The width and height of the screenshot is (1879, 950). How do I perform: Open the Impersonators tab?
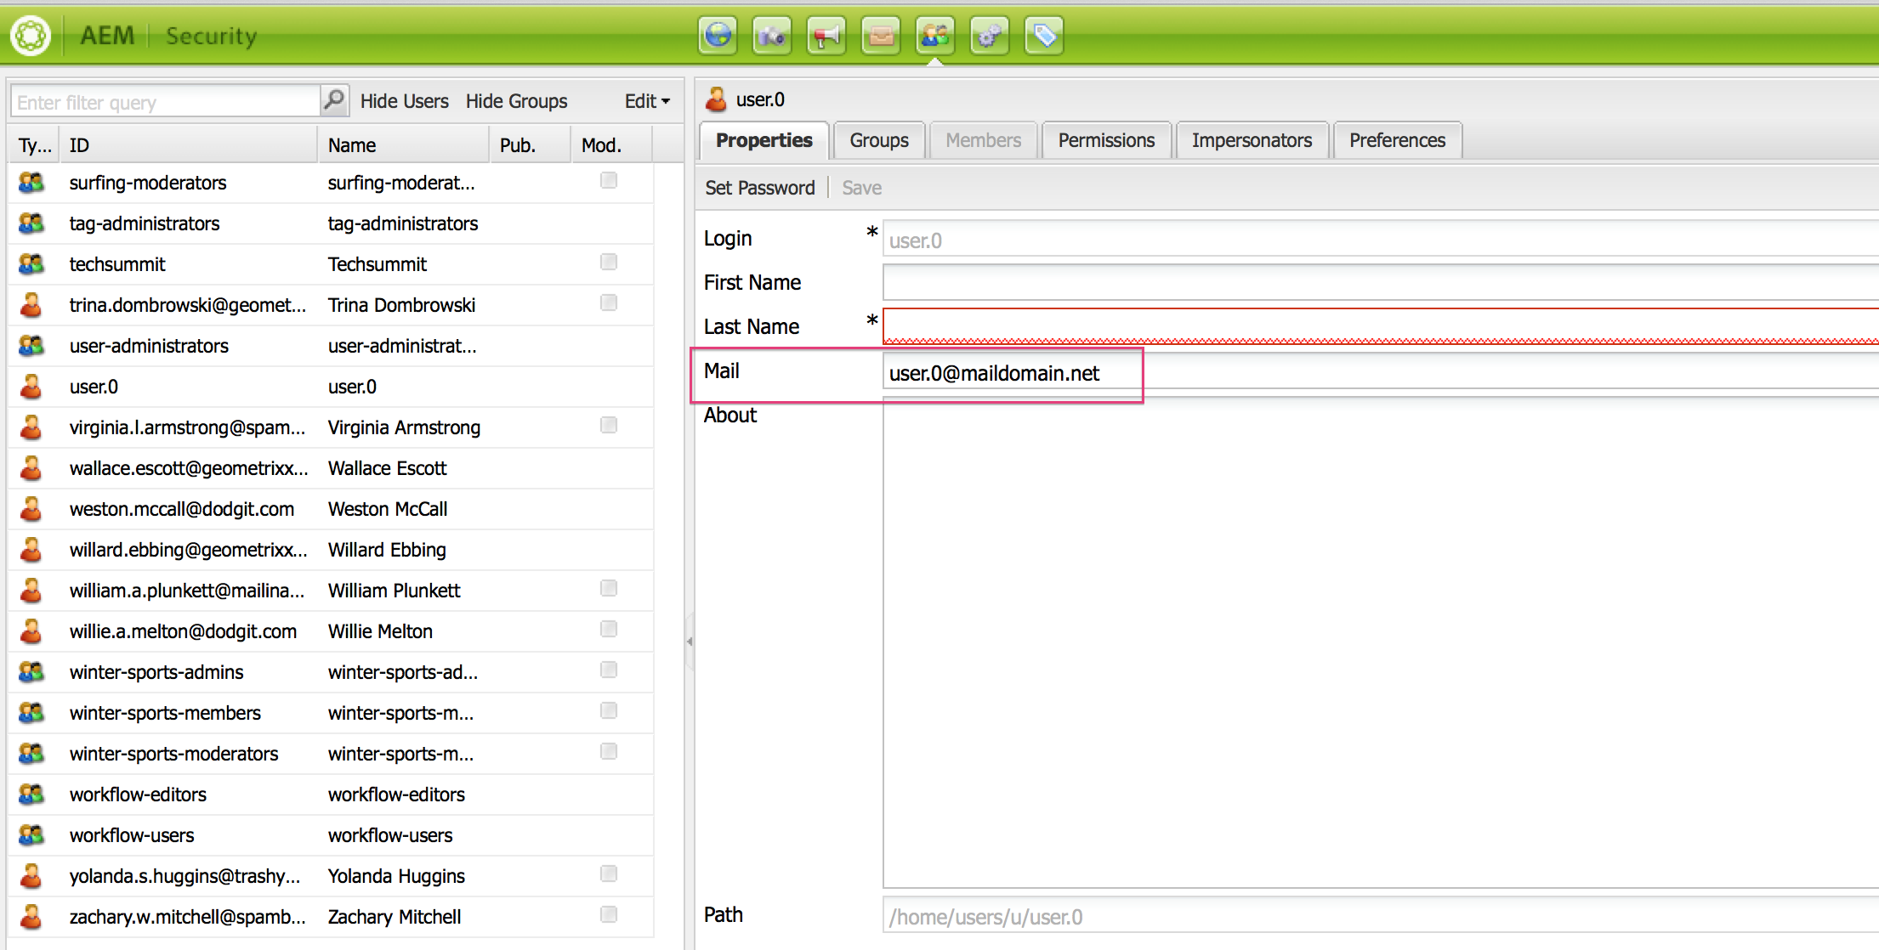coord(1252,140)
